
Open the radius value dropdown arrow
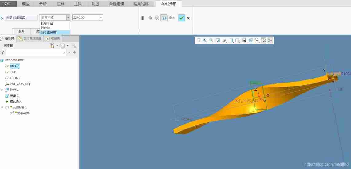point(101,18)
